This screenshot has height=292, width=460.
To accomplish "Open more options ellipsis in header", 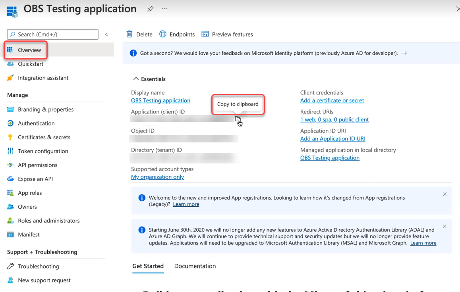I will (164, 9).
